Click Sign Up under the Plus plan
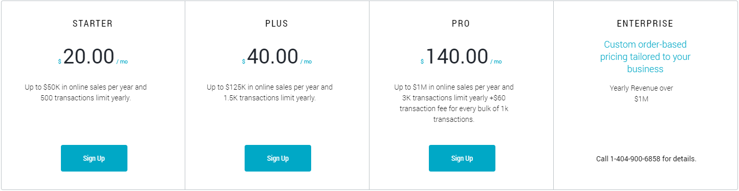The width and height of the screenshot is (739, 191). click(x=278, y=158)
